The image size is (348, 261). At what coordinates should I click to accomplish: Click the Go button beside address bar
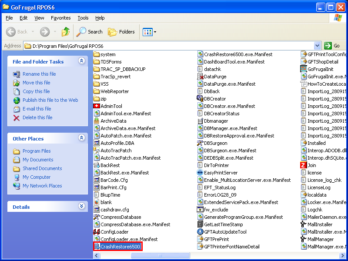pos(333,46)
